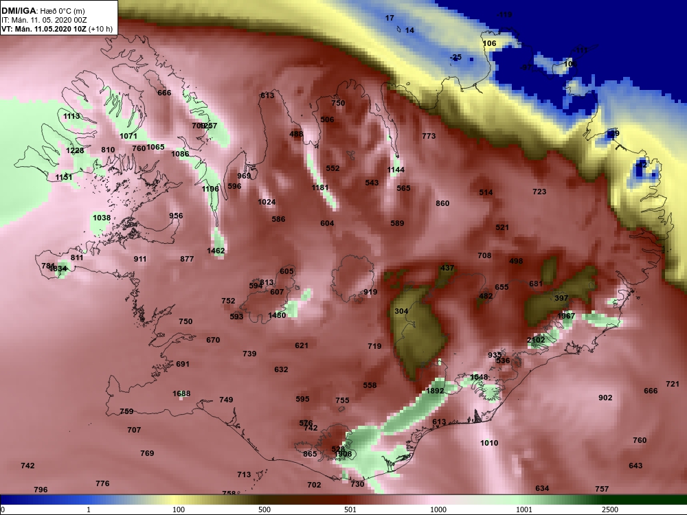Click the map value 488
687x515 pixels.
296,135
